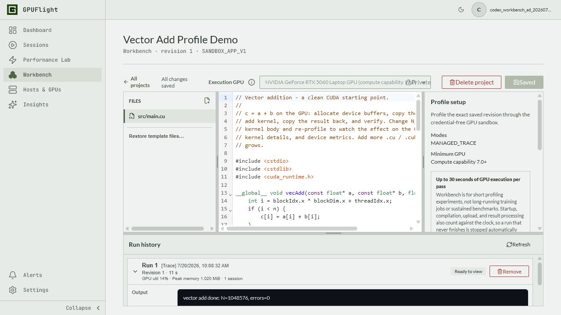Click Restore template files…
Screen dimensions: 561x315
pyautogui.click(x=156, y=136)
